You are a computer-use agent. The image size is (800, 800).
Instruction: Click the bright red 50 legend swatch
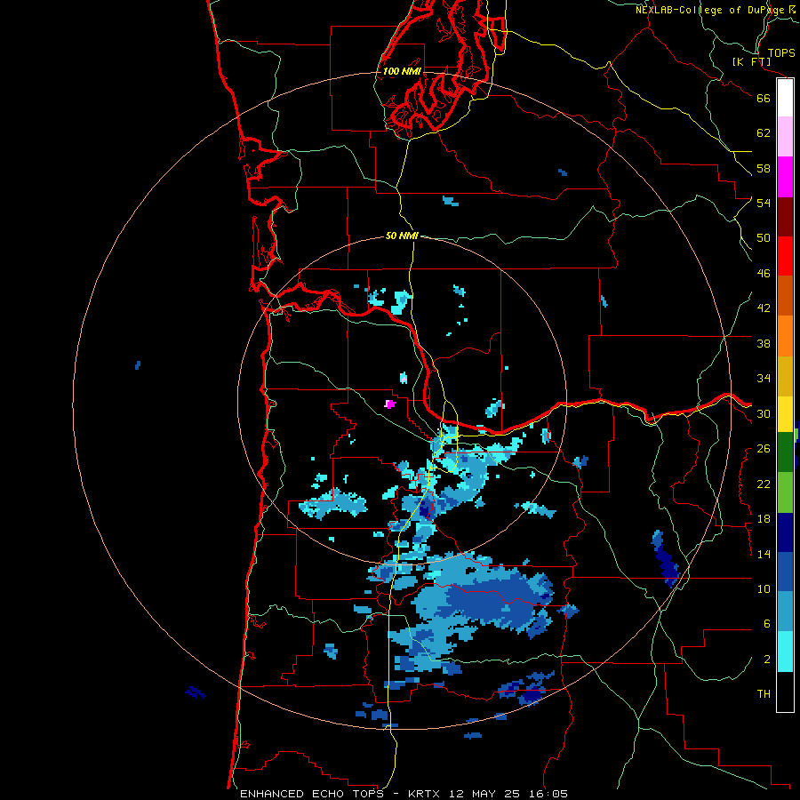[x=785, y=256]
